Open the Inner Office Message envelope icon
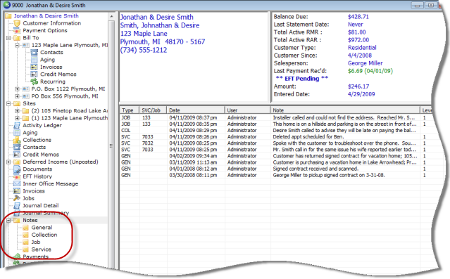This screenshot has width=450, height=279. [17, 183]
